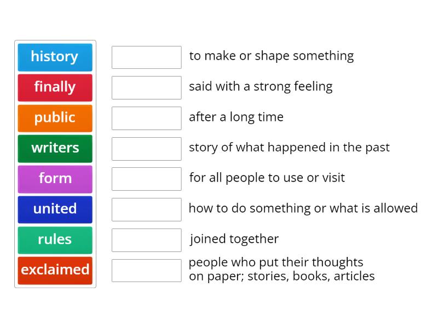
Task: Click the definition 'joined together'
Action: (234, 239)
